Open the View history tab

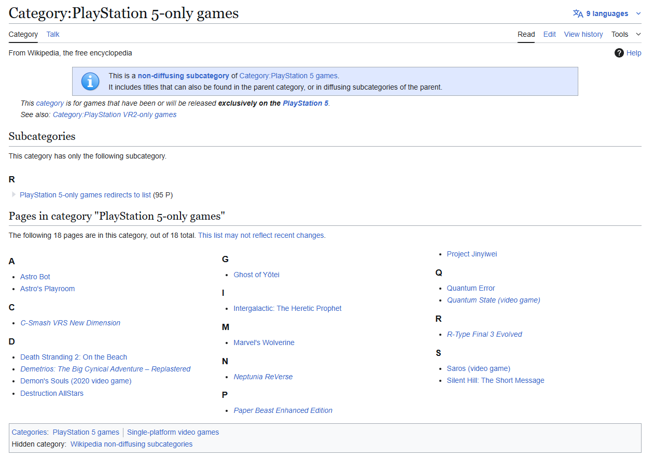click(x=583, y=34)
